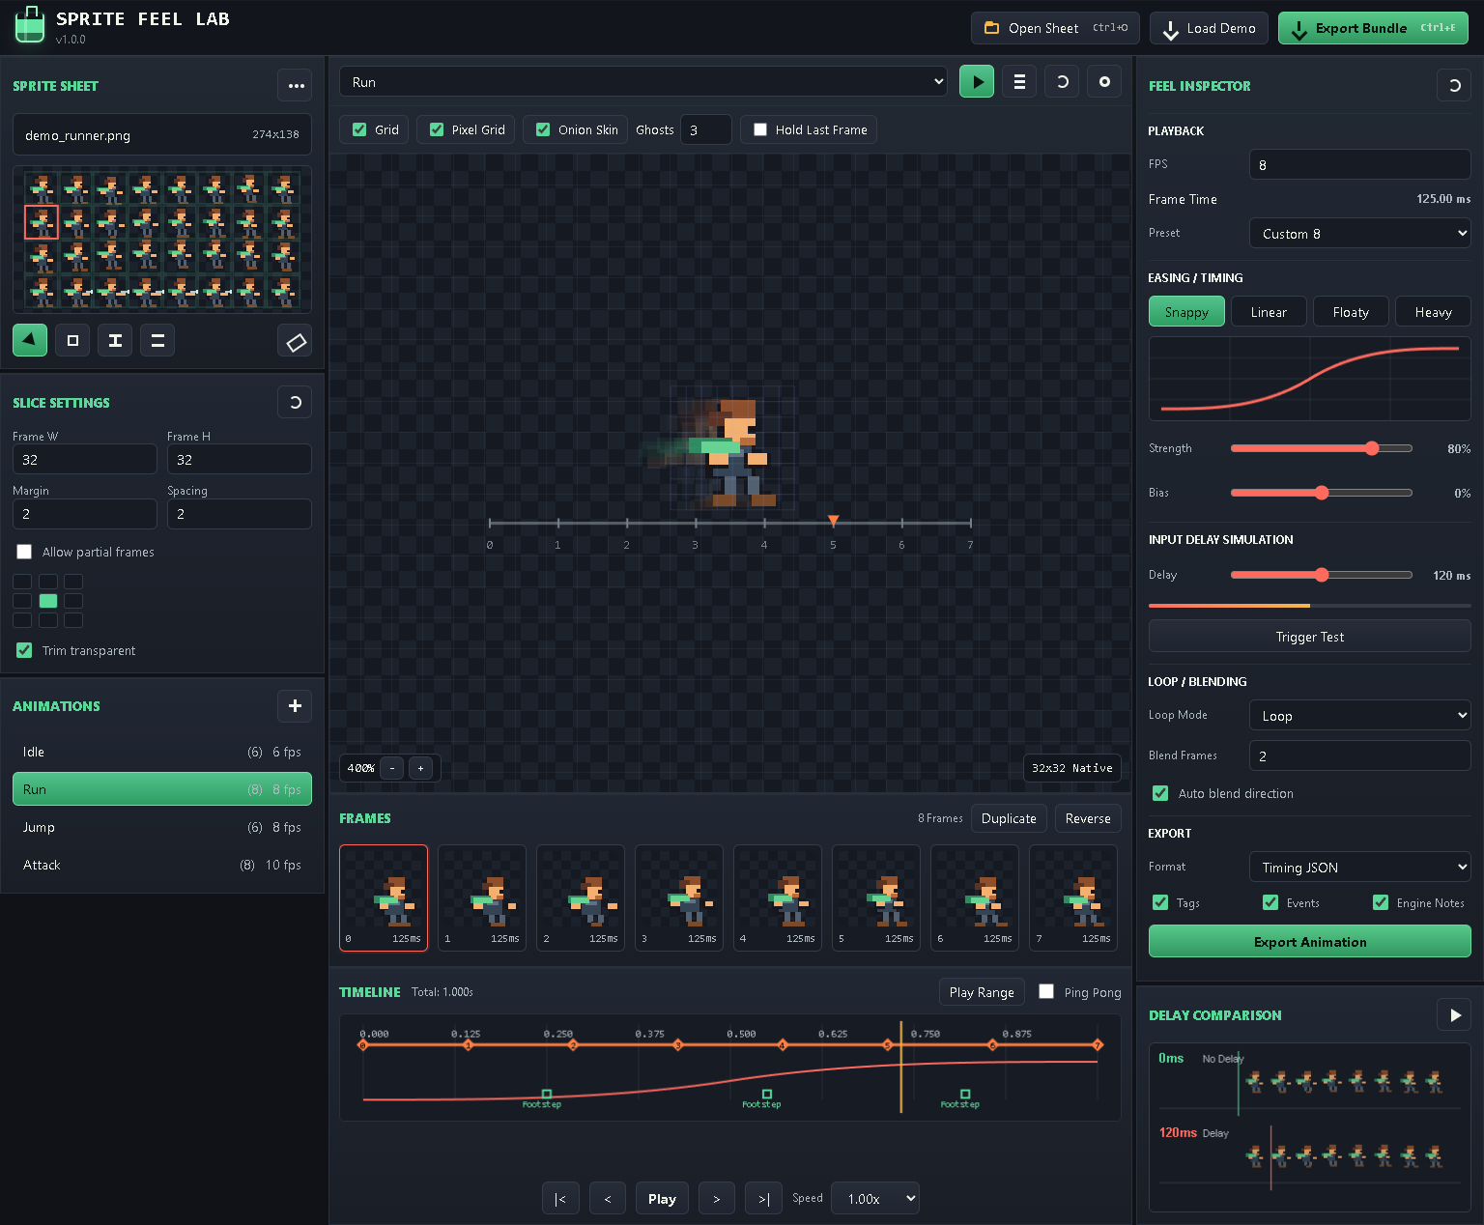
Task: Click Open Sheet button
Action: [1055, 28]
